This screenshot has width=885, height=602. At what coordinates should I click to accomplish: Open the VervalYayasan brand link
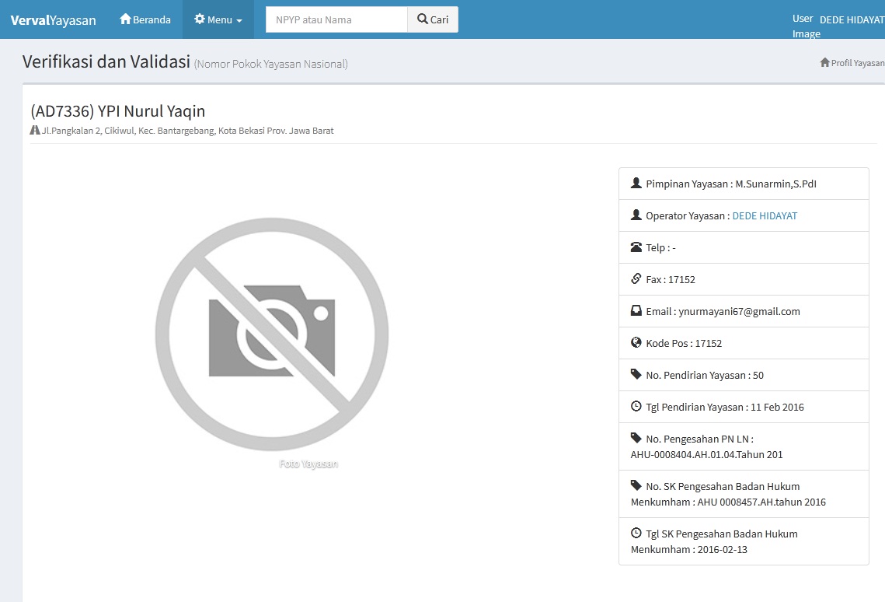pos(53,20)
